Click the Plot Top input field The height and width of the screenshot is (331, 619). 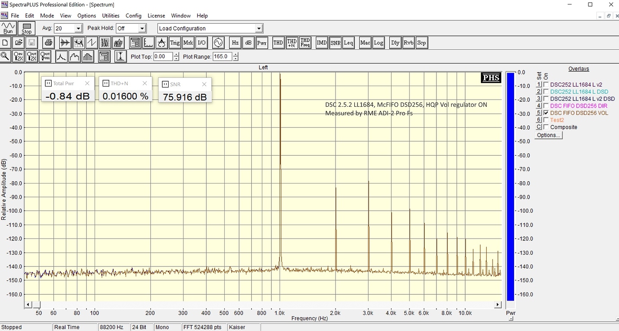click(x=162, y=57)
